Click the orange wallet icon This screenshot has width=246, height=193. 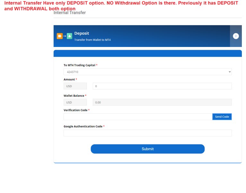[60, 36]
